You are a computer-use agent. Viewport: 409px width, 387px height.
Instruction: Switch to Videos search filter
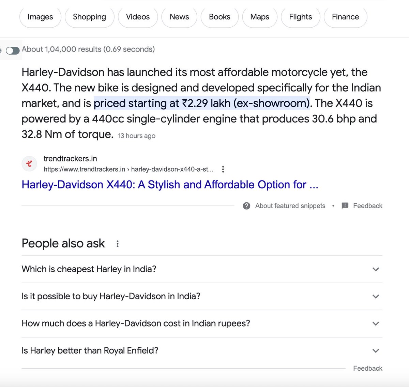coord(138,17)
